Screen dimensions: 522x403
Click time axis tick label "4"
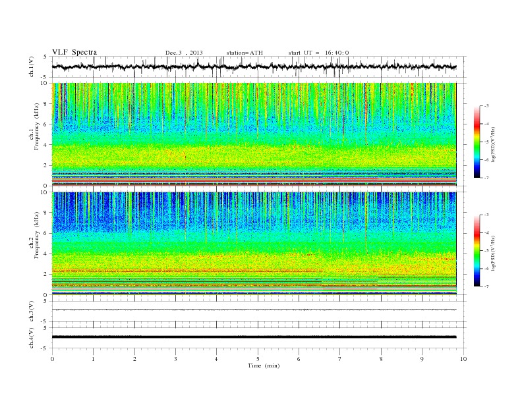tap(216, 359)
